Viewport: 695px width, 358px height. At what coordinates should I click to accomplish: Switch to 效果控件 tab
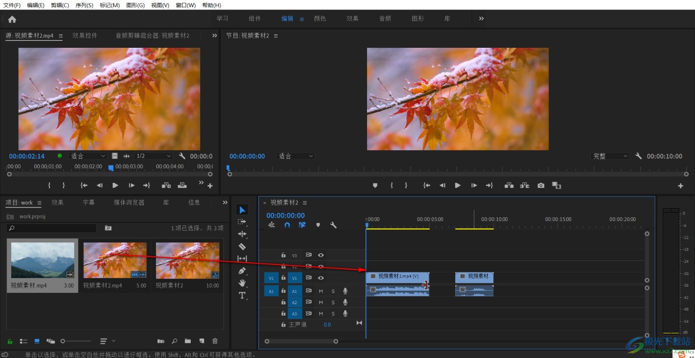(85, 36)
